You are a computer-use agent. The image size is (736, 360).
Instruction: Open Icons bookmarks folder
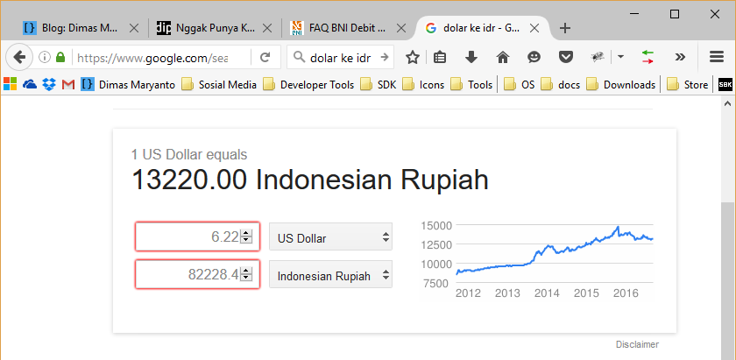point(423,84)
